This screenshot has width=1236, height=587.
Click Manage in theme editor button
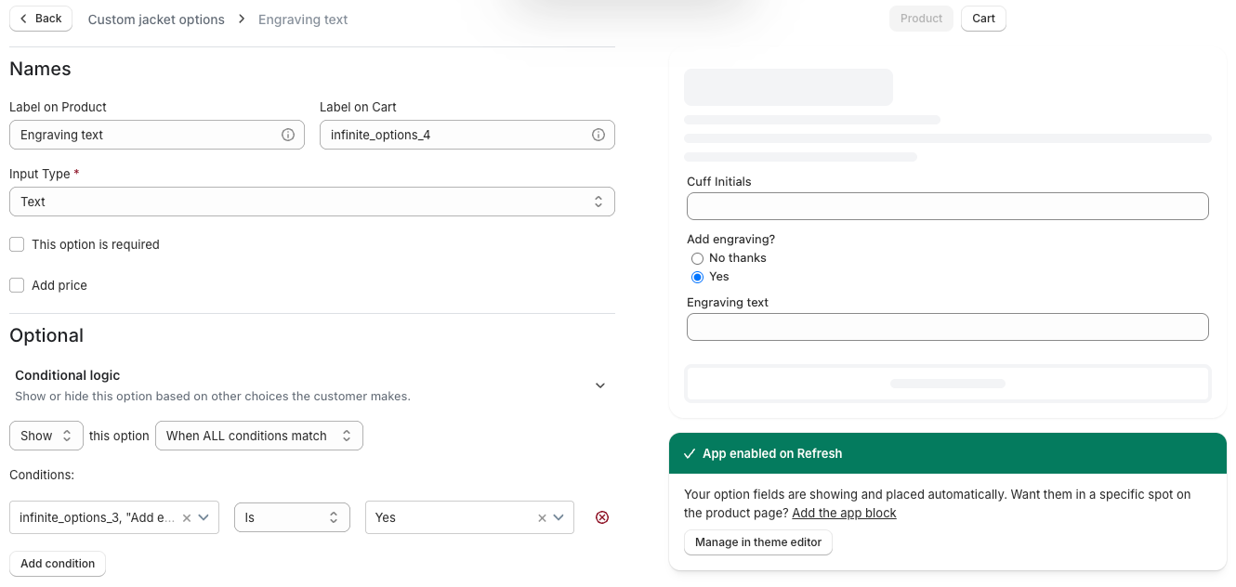point(758,542)
